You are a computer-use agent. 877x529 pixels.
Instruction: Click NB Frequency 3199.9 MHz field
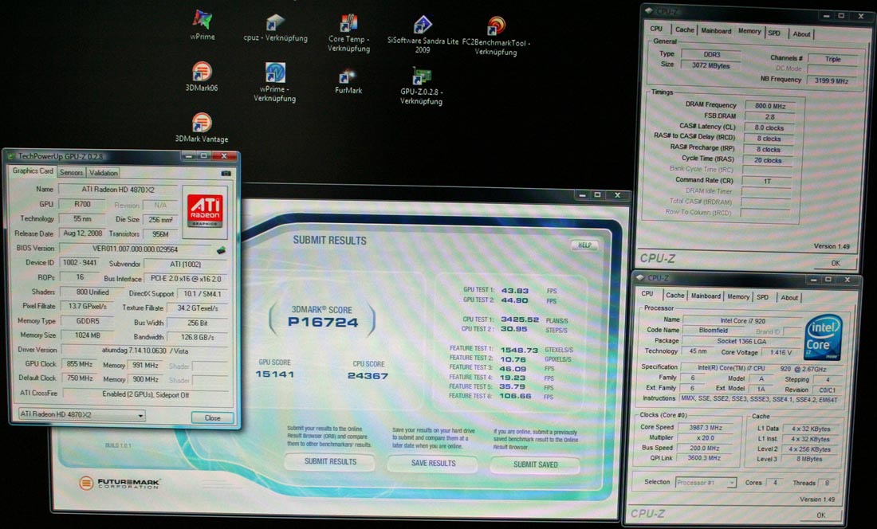[x=831, y=81]
